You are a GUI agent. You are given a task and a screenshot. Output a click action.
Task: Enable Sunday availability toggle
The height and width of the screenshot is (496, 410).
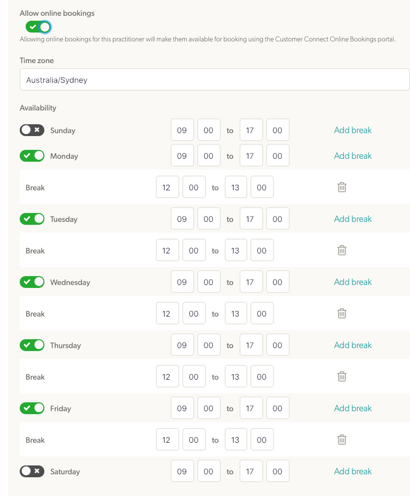(32, 130)
